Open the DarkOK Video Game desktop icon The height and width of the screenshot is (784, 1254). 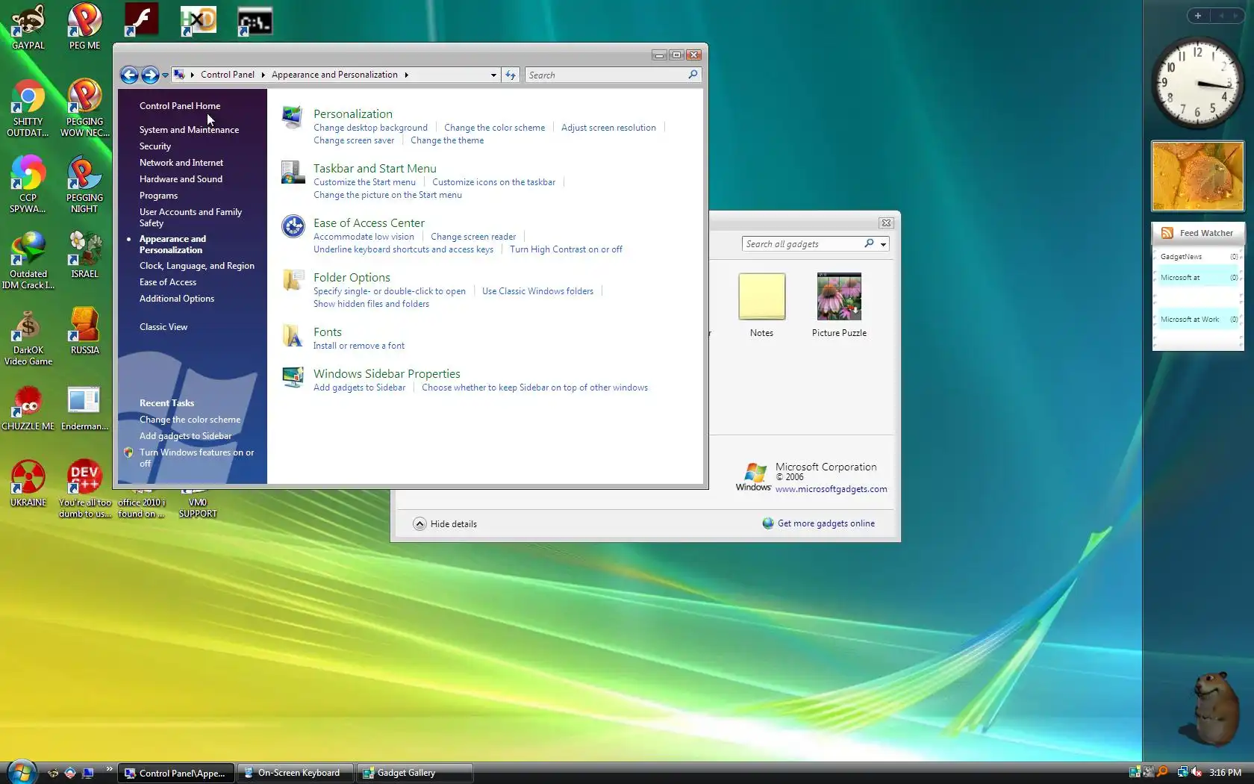point(28,337)
